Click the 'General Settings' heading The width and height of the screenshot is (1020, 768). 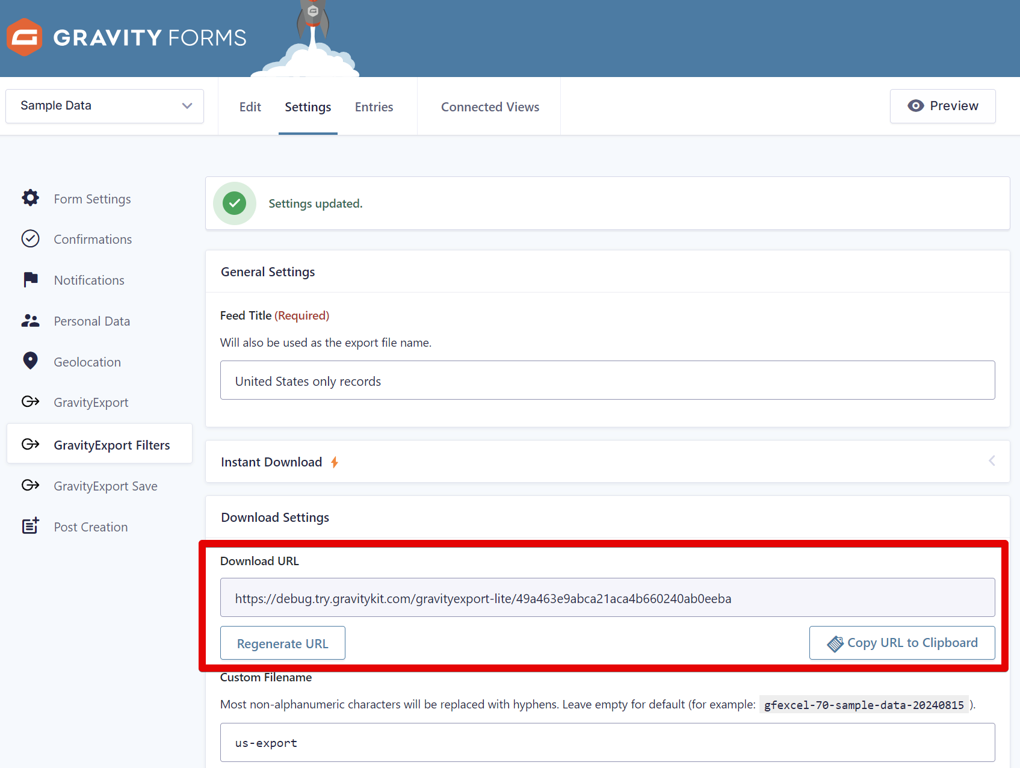[268, 272]
